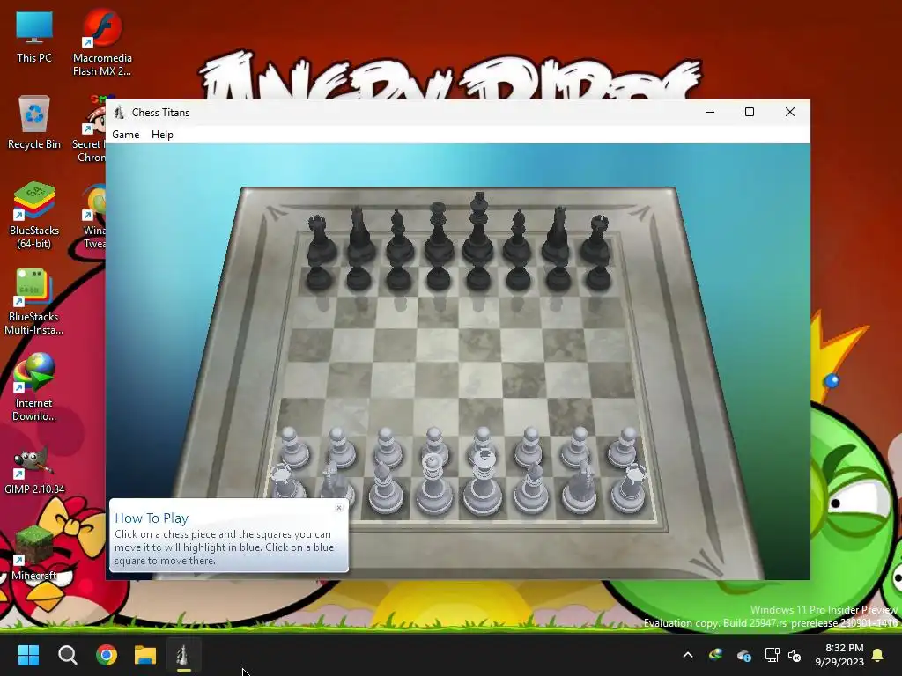The height and width of the screenshot is (676, 902).
Task: Minimize the Chess Titans window
Action: click(x=710, y=112)
